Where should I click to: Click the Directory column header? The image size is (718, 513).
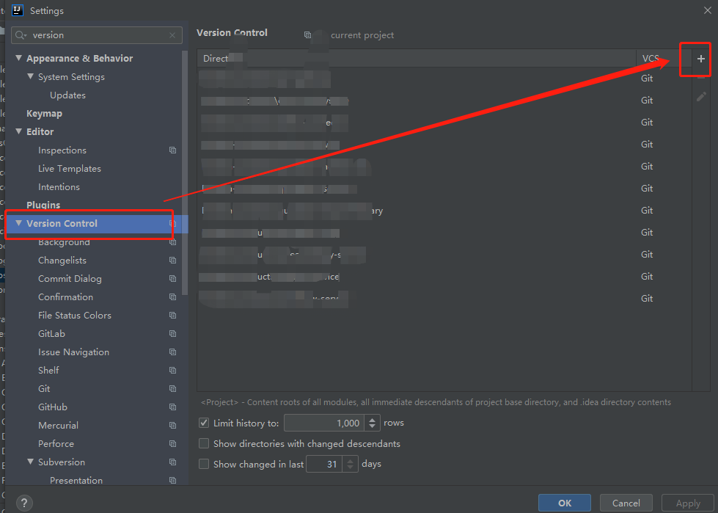417,58
